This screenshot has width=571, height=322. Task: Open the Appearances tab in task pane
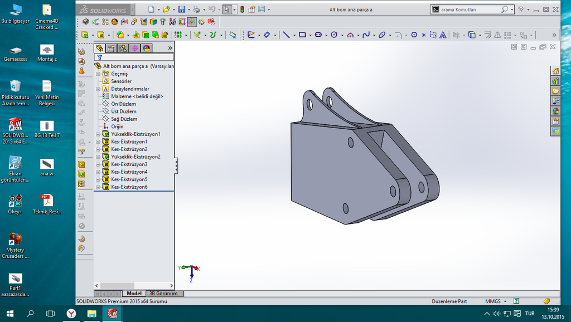point(555,111)
